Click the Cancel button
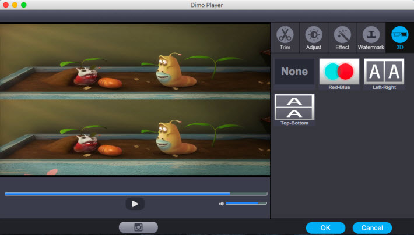The height and width of the screenshot is (235, 414). [x=372, y=227]
